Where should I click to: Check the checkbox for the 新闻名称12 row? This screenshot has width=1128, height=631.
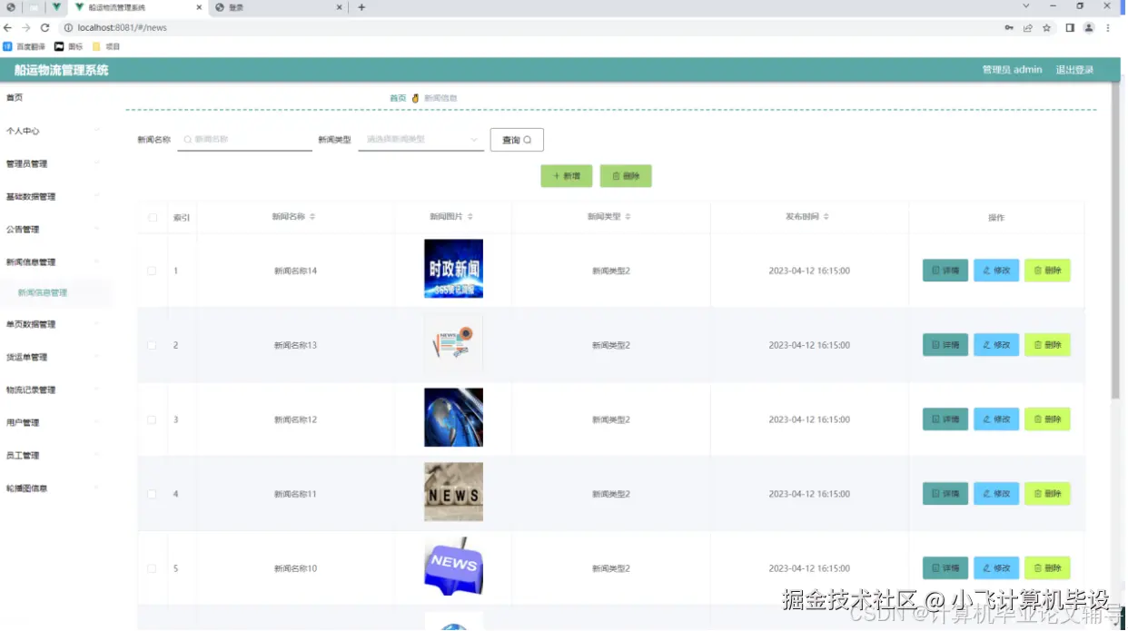click(150, 419)
